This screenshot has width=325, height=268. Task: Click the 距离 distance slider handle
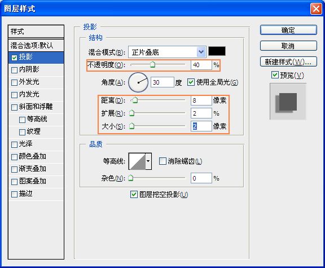[x=135, y=100]
